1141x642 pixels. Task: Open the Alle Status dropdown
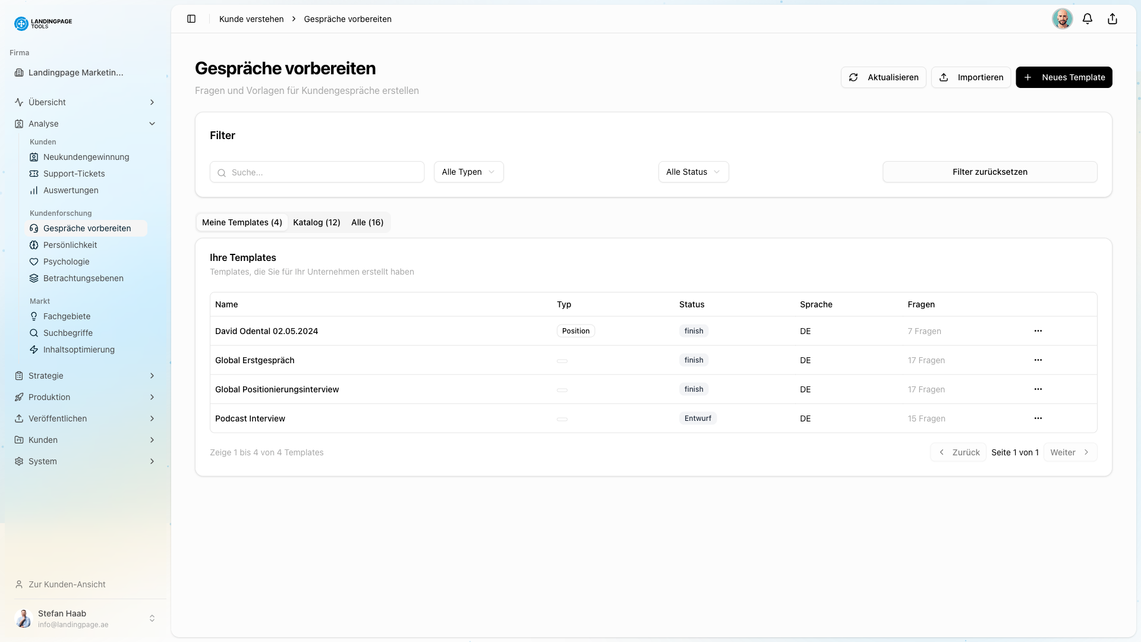(x=693, y=172)
